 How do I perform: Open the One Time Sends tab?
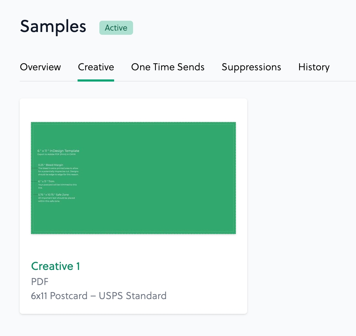click(x=168, y=67)
